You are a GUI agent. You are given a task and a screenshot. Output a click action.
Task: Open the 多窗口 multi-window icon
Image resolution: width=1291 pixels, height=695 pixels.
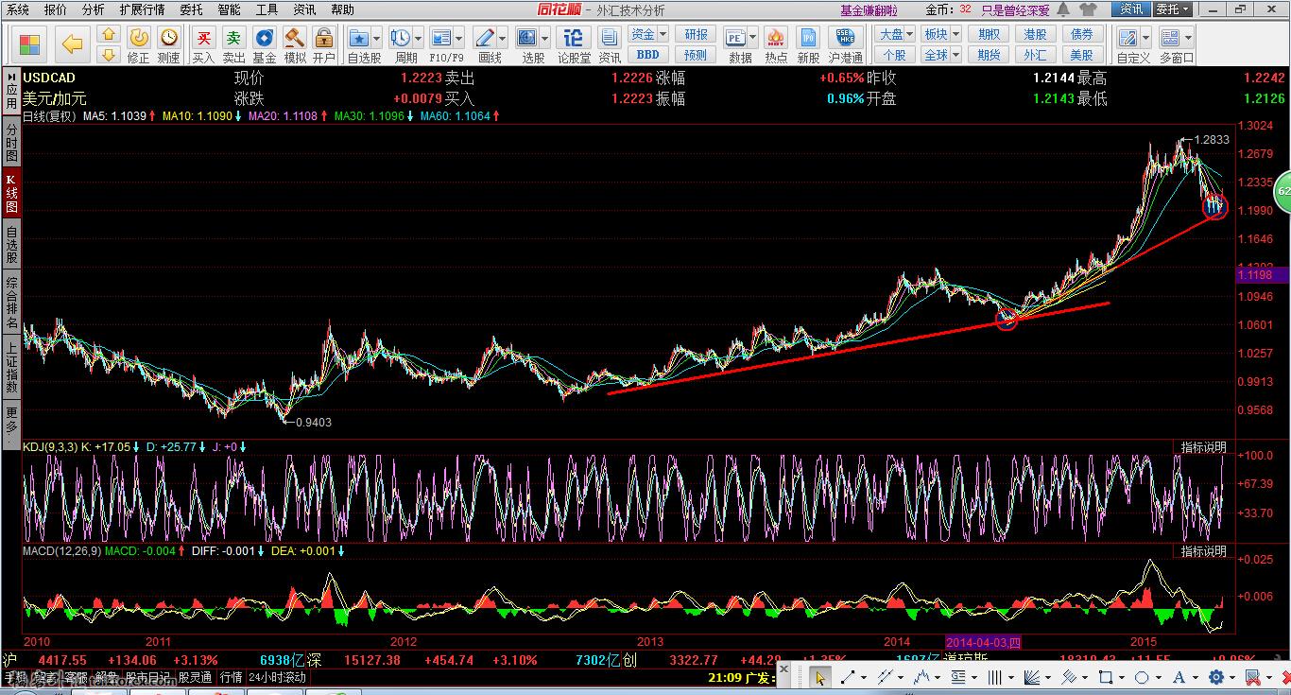click(x=1170, y=38)
